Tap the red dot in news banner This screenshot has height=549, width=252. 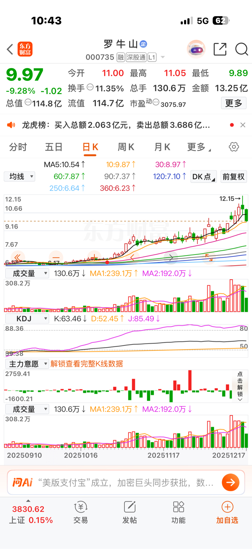(232, 125)
